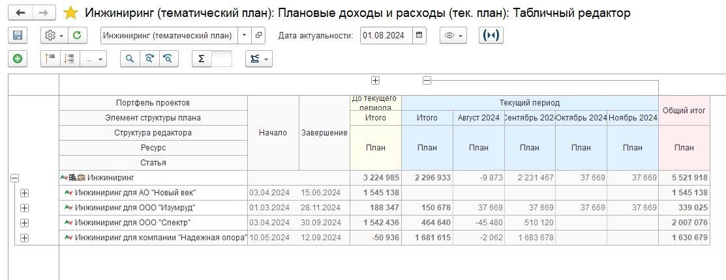The height and width of the screenshot is (280, 726).
Task: Open the gear settings dropdown
Action: pyautogui.click(x=52, y=36)
